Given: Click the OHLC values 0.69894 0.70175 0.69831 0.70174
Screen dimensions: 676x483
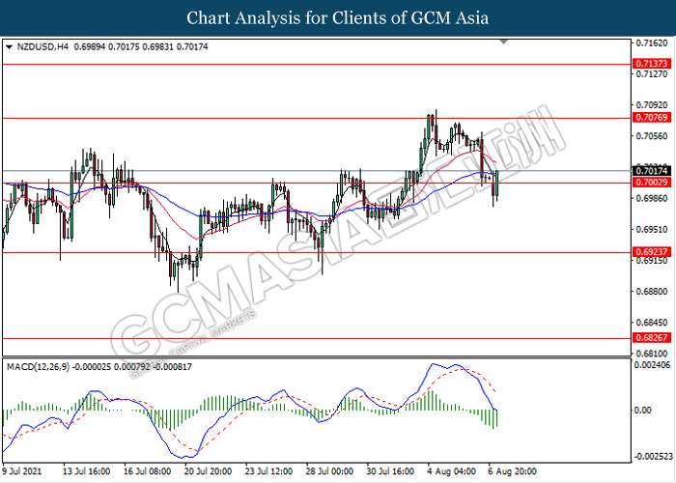Looking at the screenshot, I should click(x=141, y=46).
